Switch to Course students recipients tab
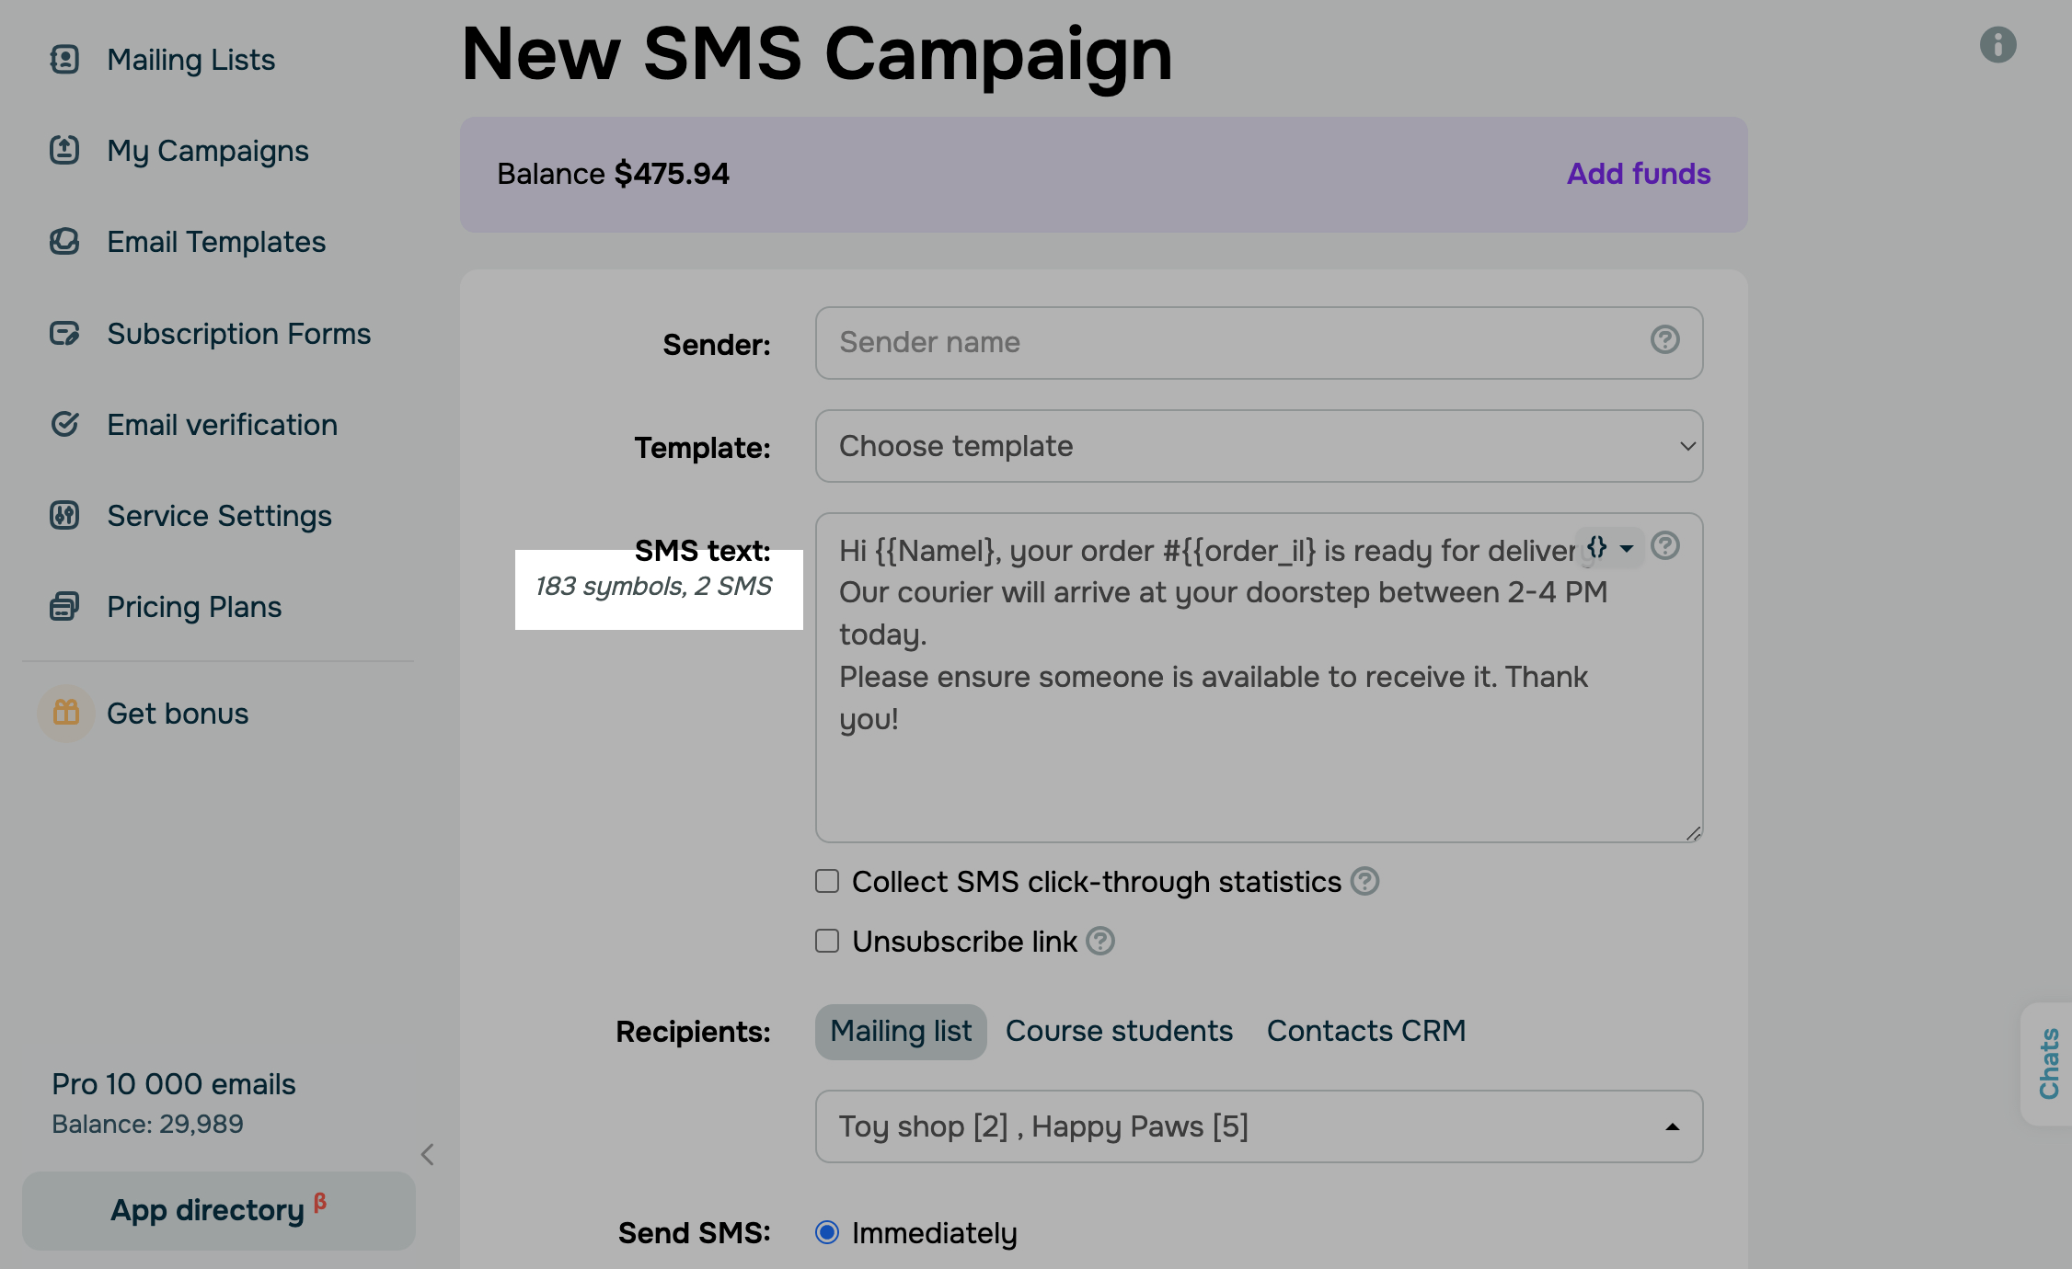 pyautogui.click(x=1119, y=1031)
